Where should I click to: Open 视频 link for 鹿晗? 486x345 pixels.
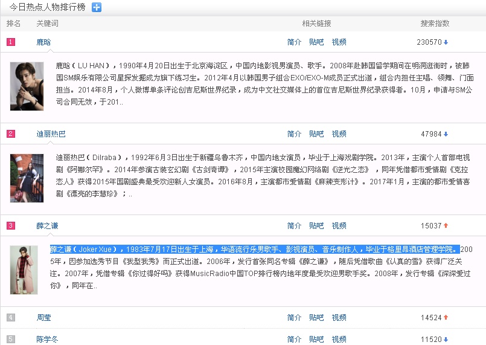tap(339, 42)
